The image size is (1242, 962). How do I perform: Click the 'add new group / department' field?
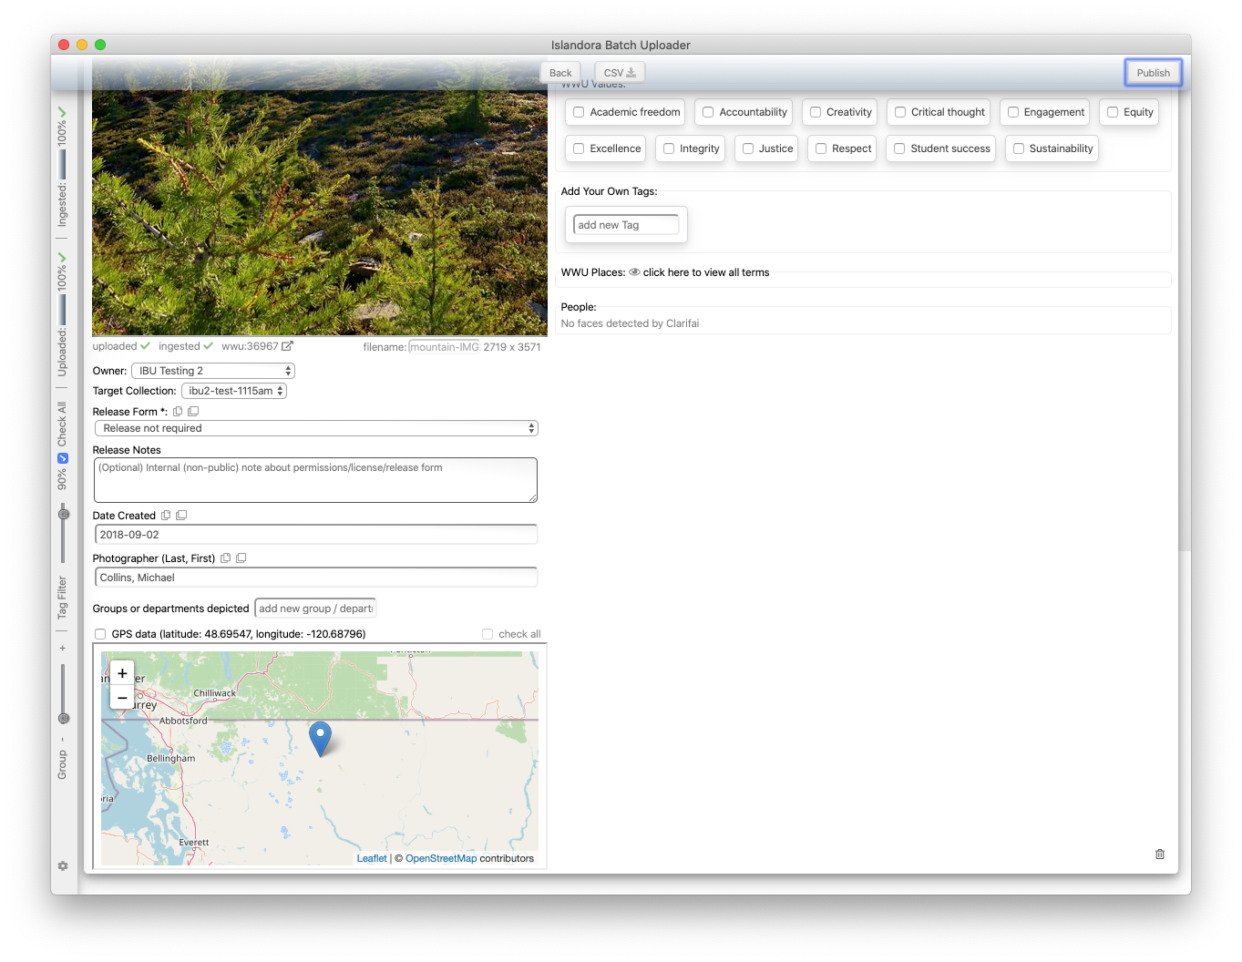click(x=315, y=609)
